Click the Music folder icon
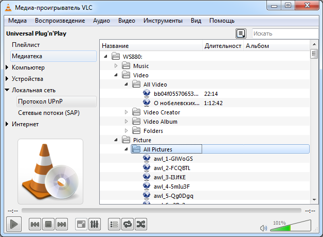This screenshot has width=323, height=237. coord(126,65)
